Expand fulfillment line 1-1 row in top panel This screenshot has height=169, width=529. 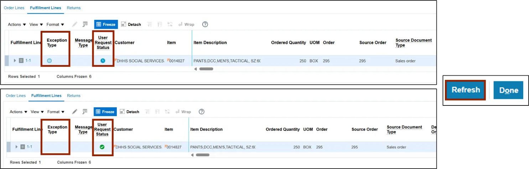(15, 61)
